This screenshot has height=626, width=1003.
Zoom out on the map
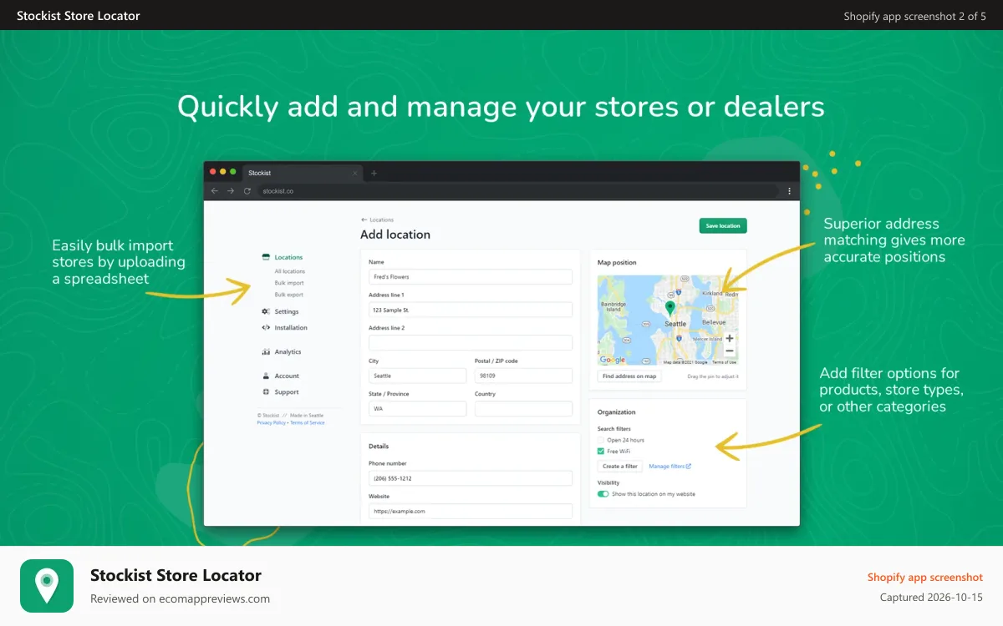coord(730,351)
